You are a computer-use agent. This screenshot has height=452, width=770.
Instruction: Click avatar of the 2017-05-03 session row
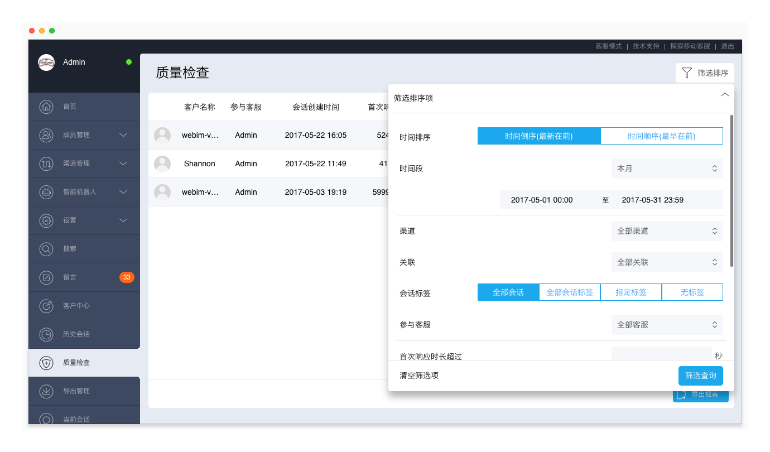click(x=162, y=193)
